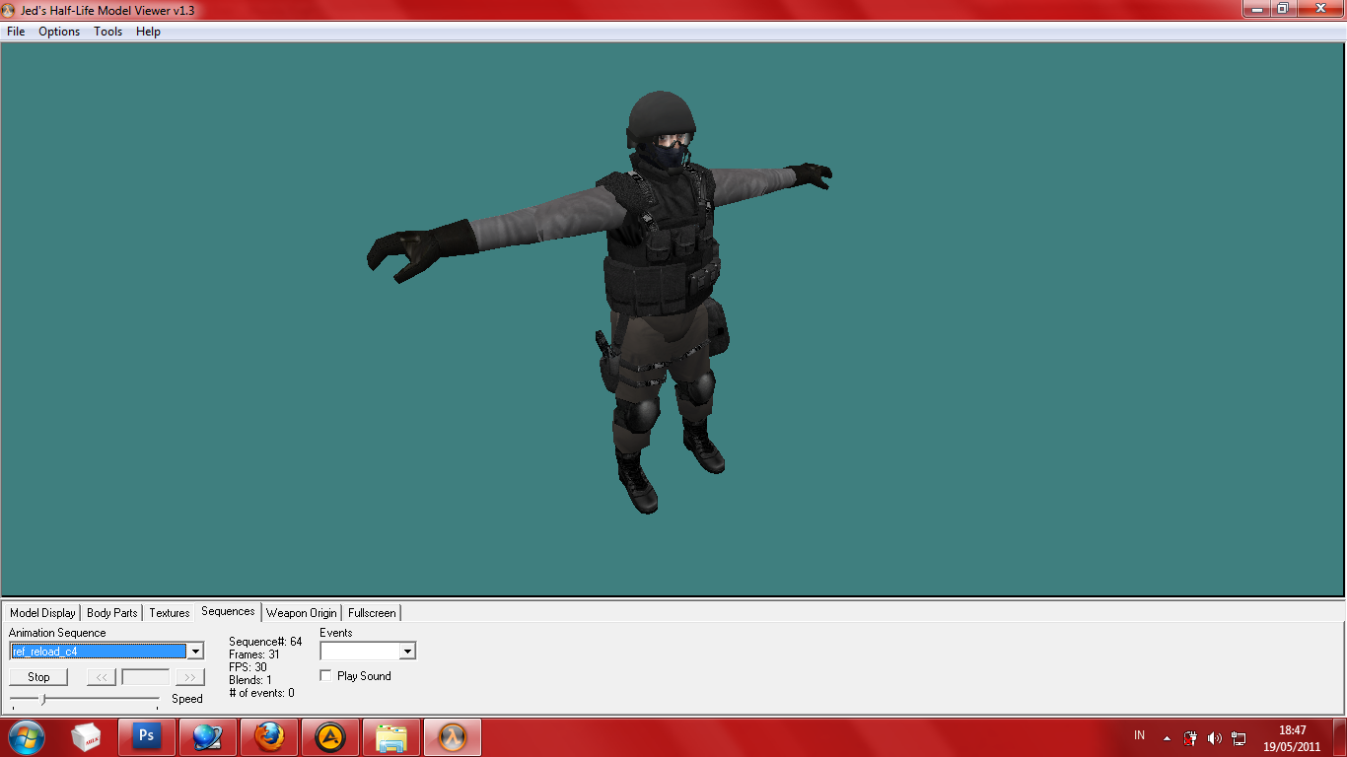1347x757 pixels.
Task: Click the frame number input field
Action: click(x=146, y=677)
